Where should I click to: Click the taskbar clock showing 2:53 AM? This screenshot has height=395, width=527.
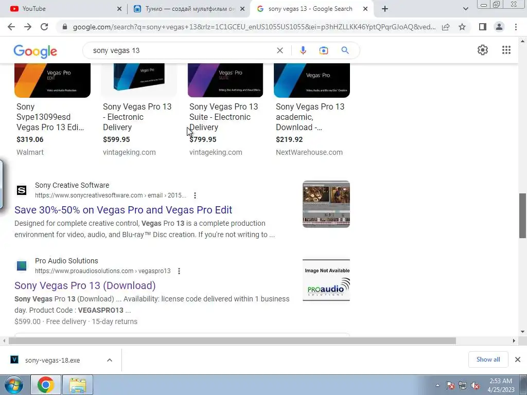[501, 385]
